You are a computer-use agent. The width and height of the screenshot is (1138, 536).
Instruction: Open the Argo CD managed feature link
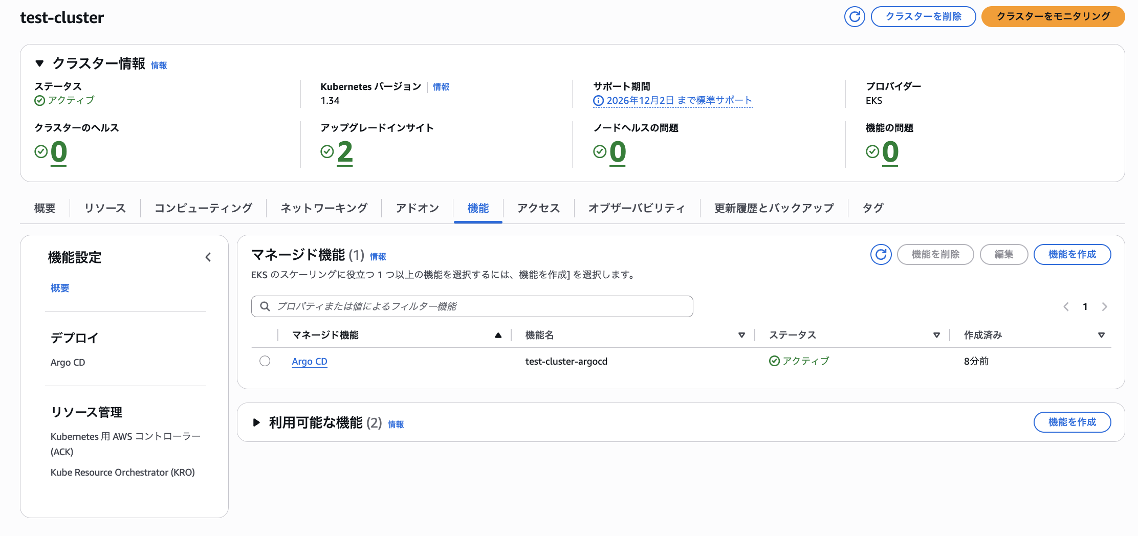309,361
